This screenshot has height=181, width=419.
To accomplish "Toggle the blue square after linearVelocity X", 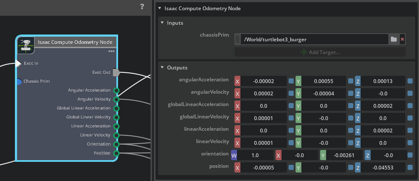I will point(291,143).
